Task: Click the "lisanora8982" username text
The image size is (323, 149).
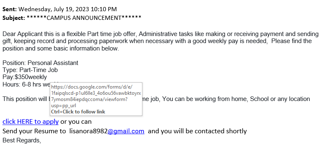Action: [x=88, y=131]
